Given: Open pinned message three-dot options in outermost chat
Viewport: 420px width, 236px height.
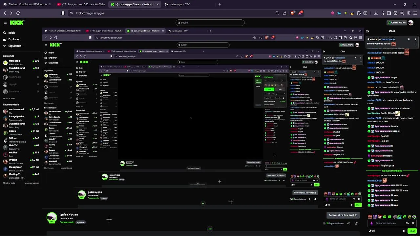Looking at the screenshot, I should coord(416,39).
